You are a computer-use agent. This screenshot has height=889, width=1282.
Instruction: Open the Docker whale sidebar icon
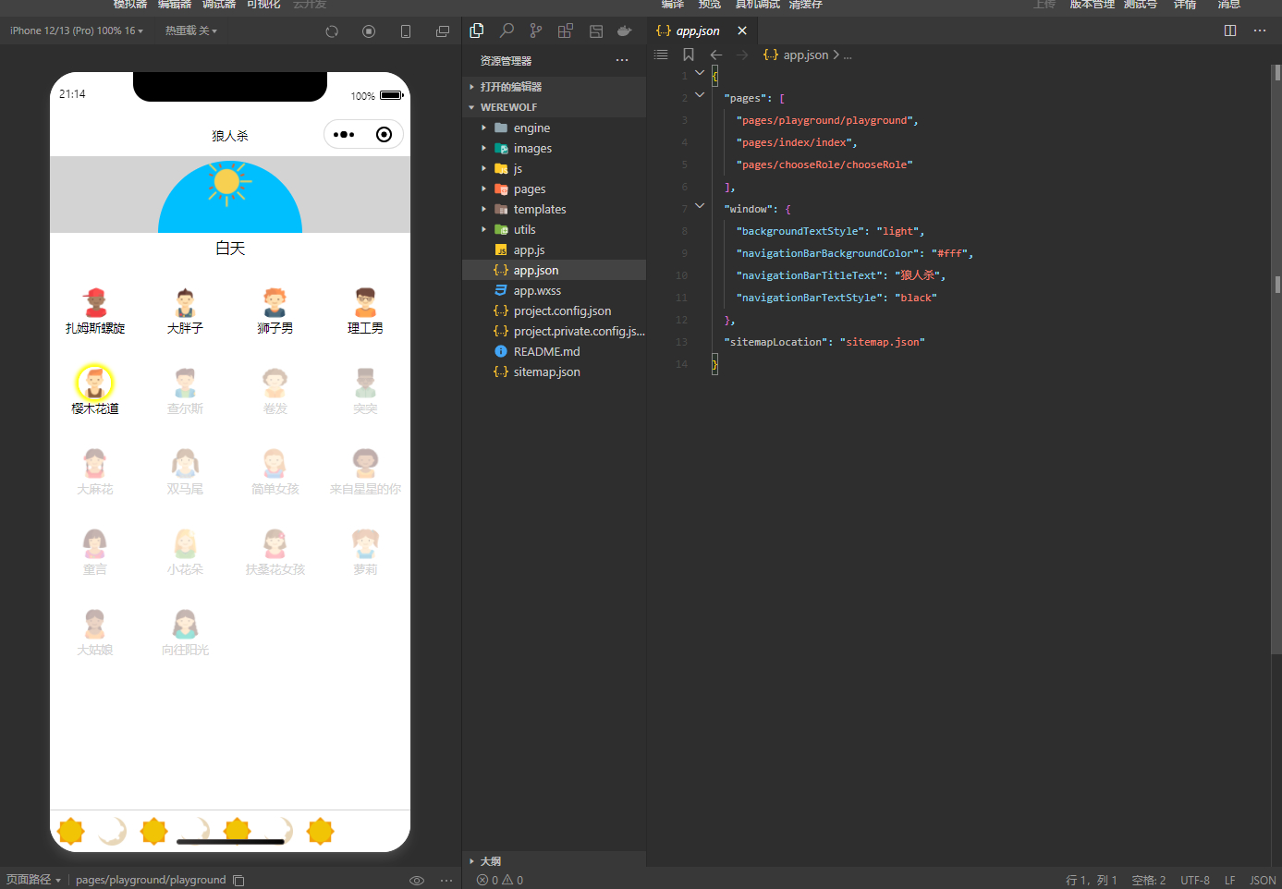point(625,30)
